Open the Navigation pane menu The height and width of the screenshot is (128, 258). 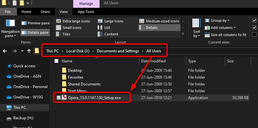[x=10, y=28]
